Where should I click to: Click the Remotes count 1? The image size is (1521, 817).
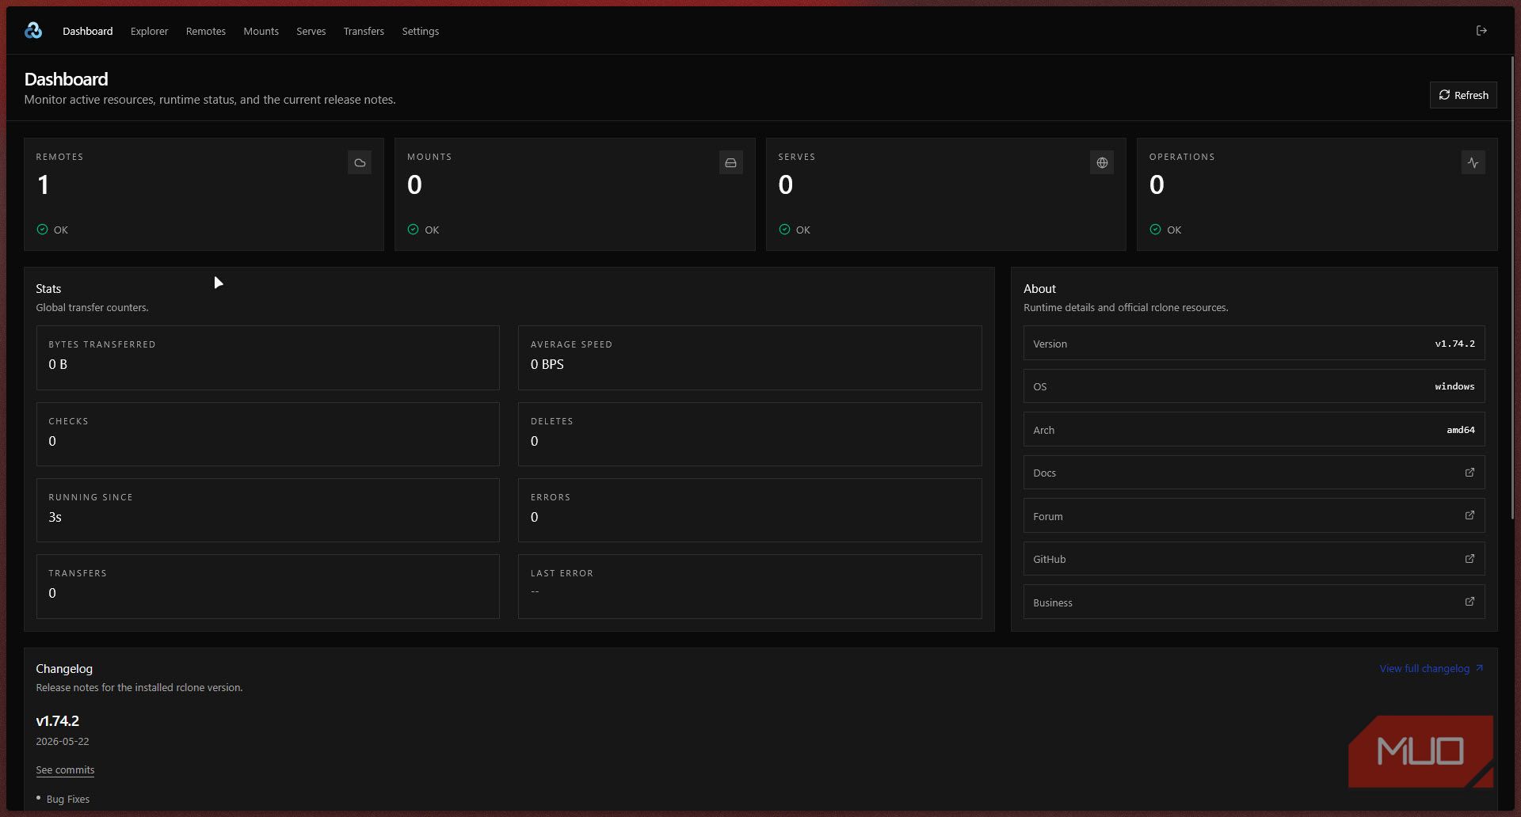tap(44, 184)
